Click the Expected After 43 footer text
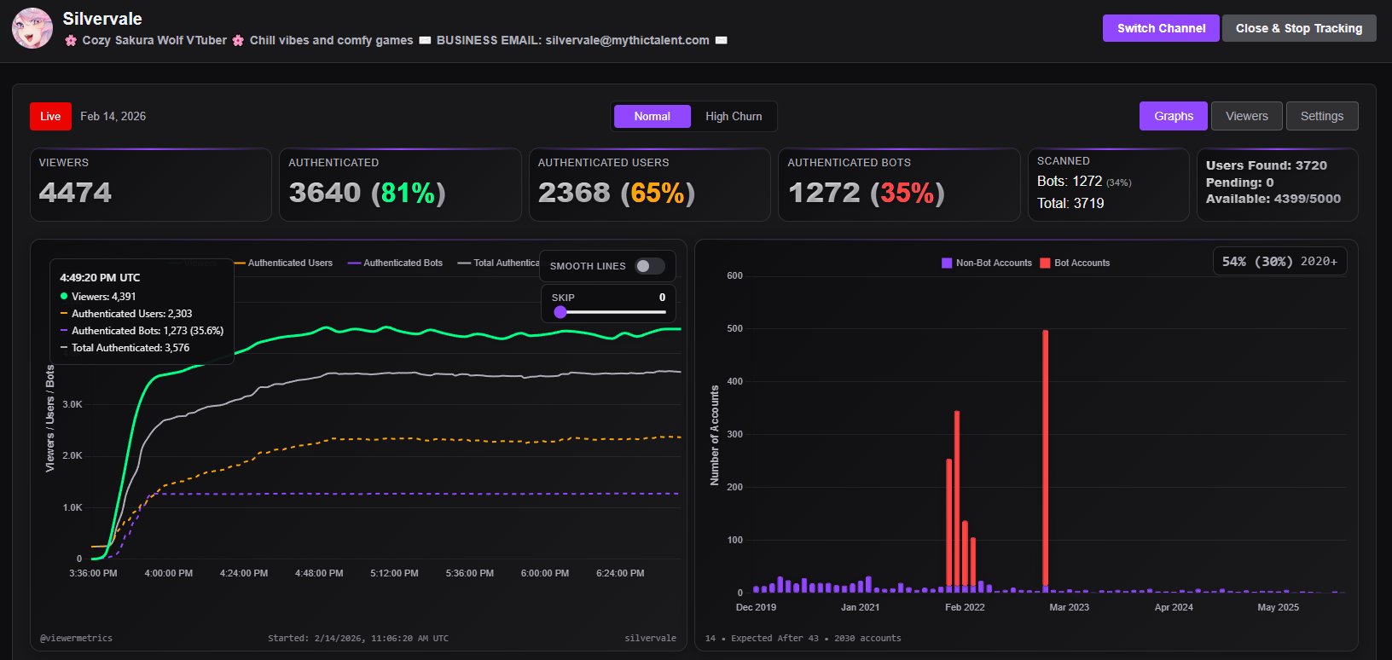1392x660 pixels. [774, 638]
